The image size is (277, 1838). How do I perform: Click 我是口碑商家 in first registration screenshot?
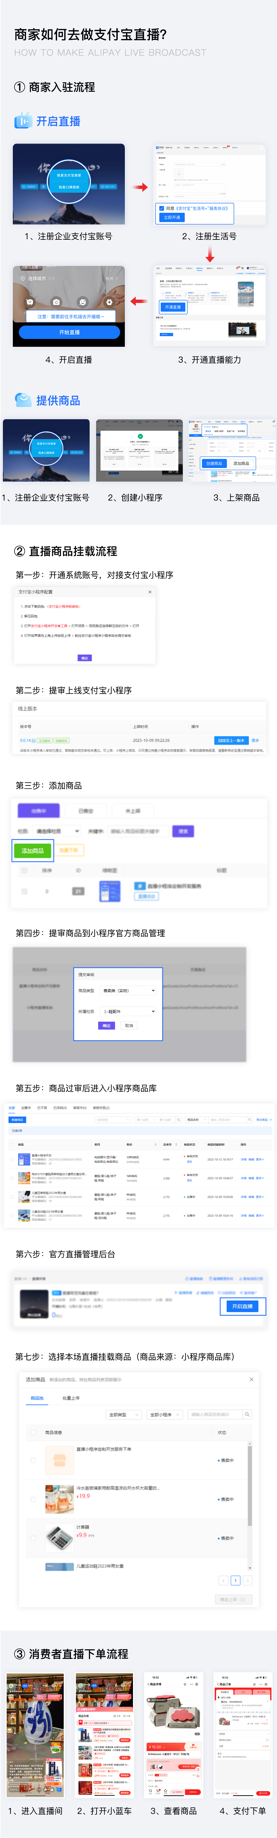pos(69,187)
